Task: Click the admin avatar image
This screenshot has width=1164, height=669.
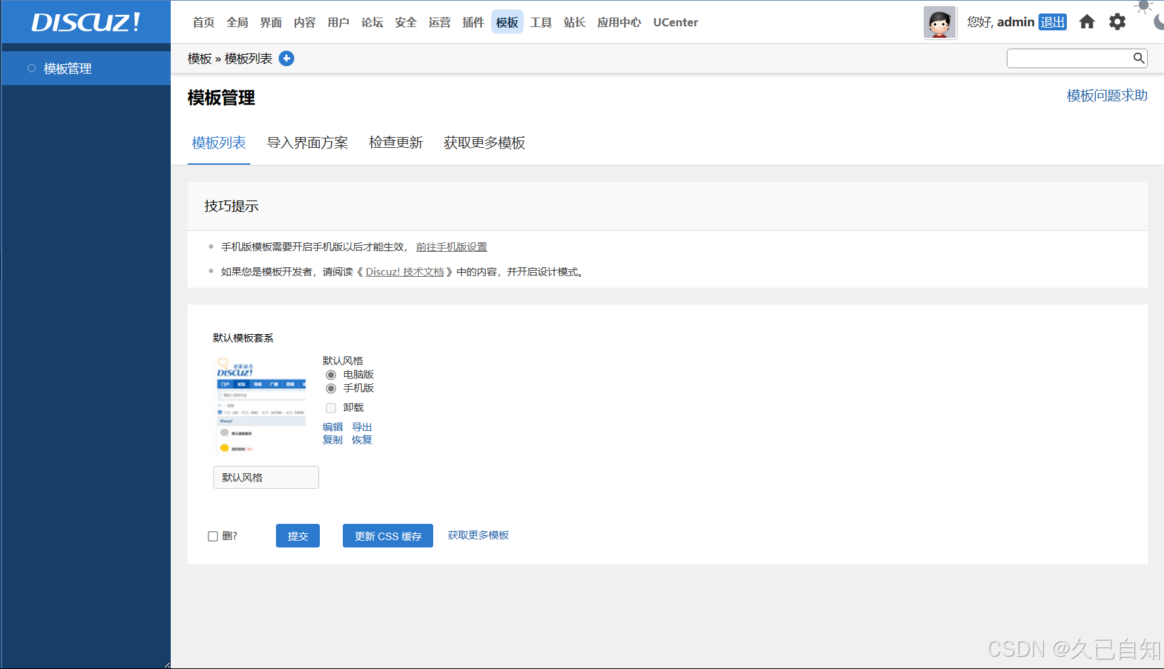Action: point(939,22)
